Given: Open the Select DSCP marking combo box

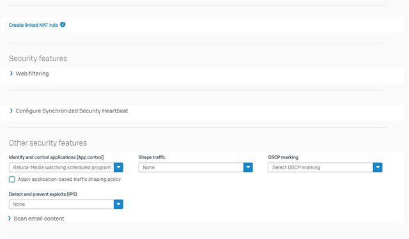Looking at the screenshot, I should 325,167.
